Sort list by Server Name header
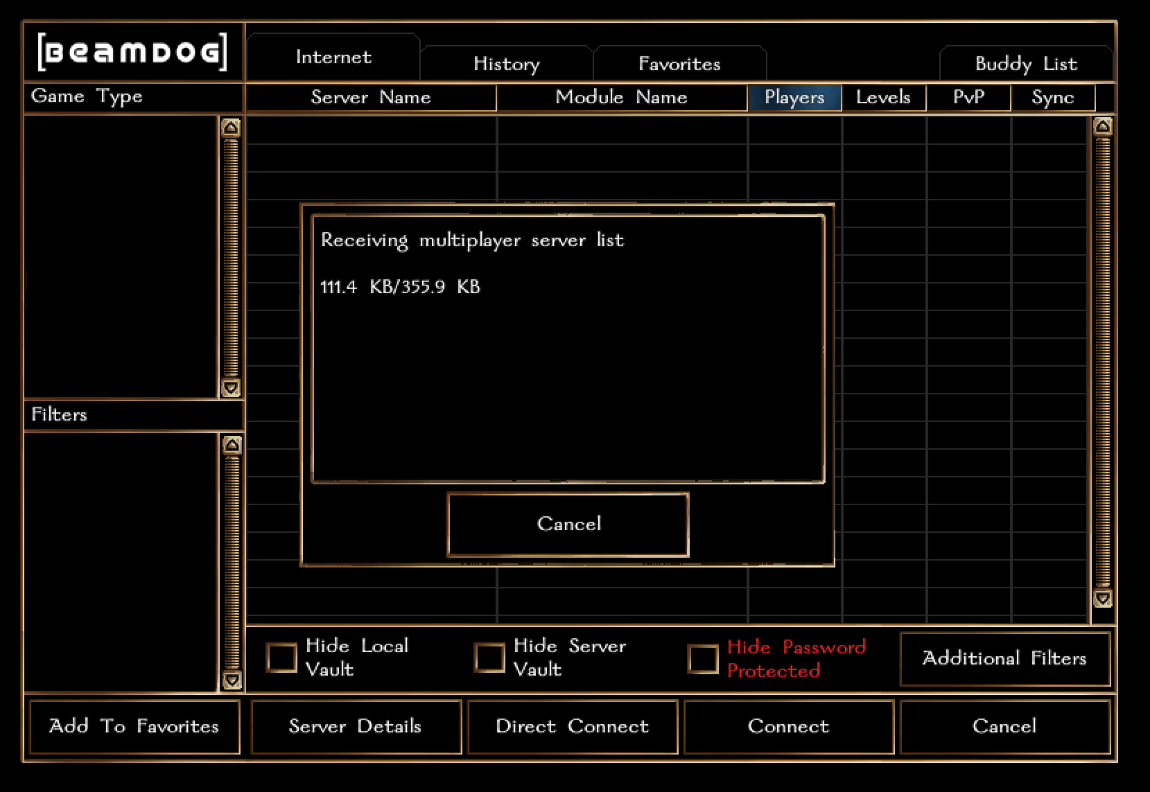This screenshot has height=792, width=1150. point(371,98)
